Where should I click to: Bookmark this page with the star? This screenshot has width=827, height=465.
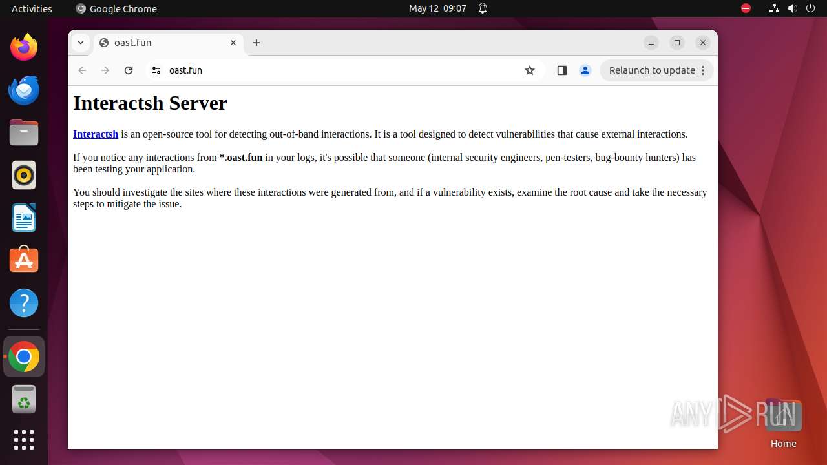[530, 70]
